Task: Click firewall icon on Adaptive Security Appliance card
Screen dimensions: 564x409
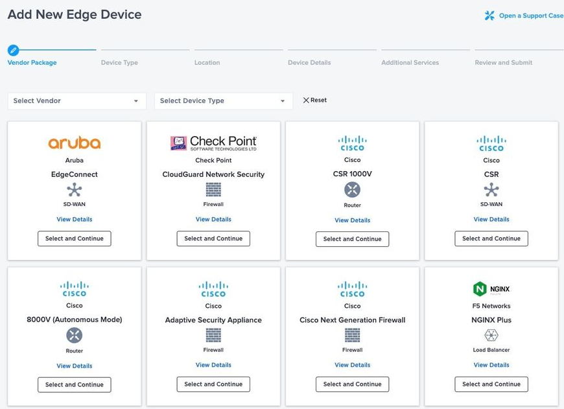Action: pyautogui.click(x=213, y=335)
